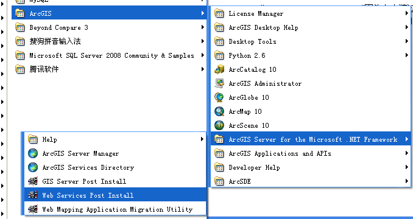Open ArcGIS Applications and APIs entry

click(311, 153)
